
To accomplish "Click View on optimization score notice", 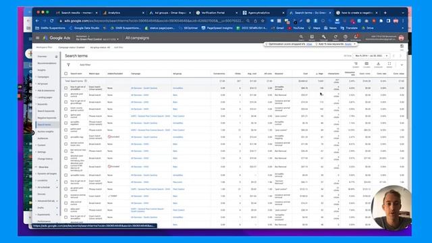I will (309, 44).
